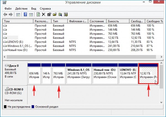Select the Windows 8.1_OS partition block

tap(79, 74)
